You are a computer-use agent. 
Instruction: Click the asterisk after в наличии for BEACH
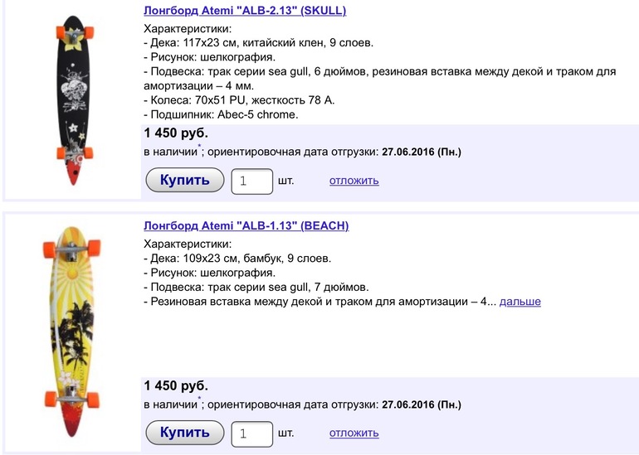coord(199,399)
